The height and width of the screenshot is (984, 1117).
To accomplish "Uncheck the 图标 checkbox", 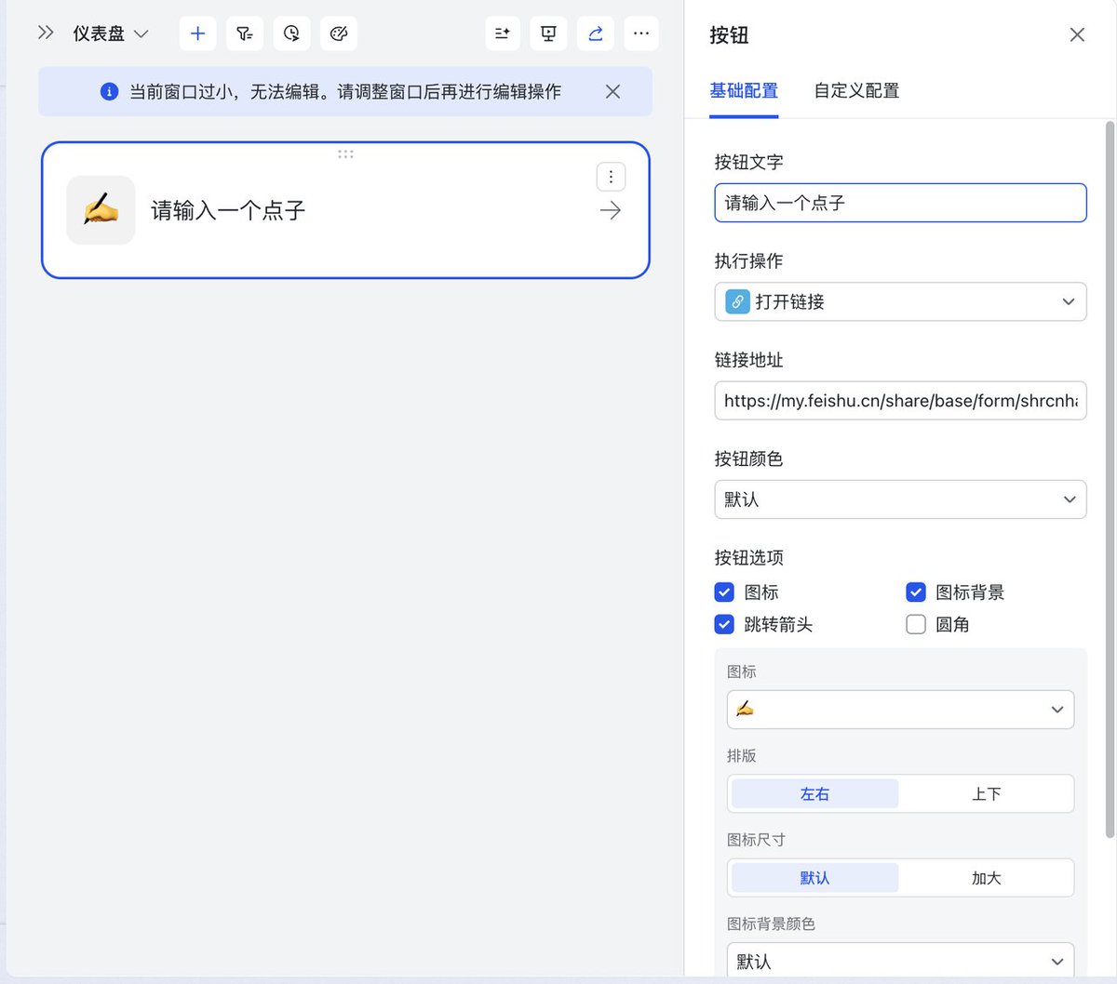I will (724, 592).
